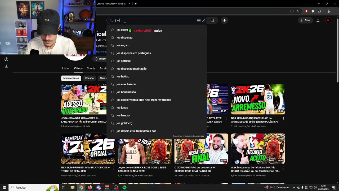Pick 'joe dassin et si tu n'existais pas'
The width and height of the screenshot is (339, 191).
tap(157, 131)
